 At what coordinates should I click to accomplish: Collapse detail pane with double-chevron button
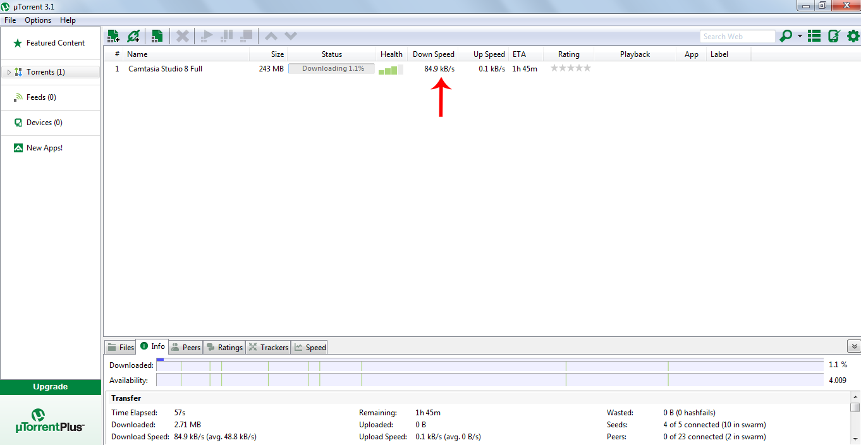point(853,346)
